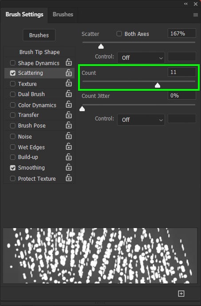Viewport: 201px width, 306px height.
Task: Click the Brushes button
Action: pyautogui.click(x=39, y=35)
